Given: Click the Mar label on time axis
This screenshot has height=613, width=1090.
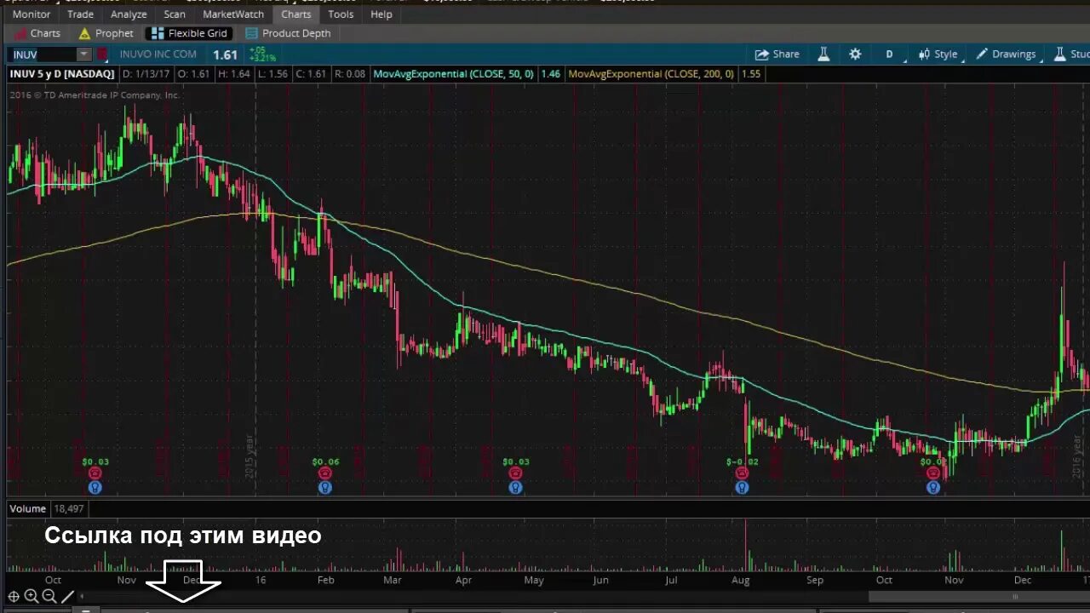Looking at the screenshot, I should 391,580.
